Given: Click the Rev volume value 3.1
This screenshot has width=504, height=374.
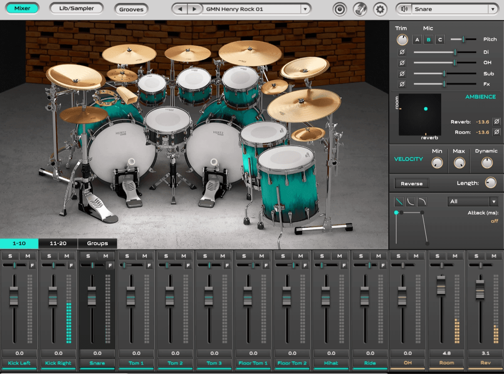Looking at the screenshot, I should [x=485, y=353].
